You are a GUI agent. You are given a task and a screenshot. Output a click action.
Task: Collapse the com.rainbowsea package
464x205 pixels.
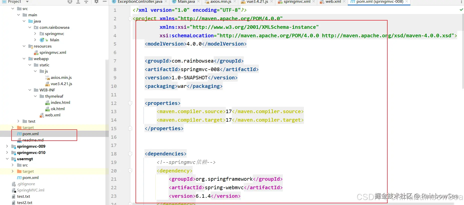point(30,27)
